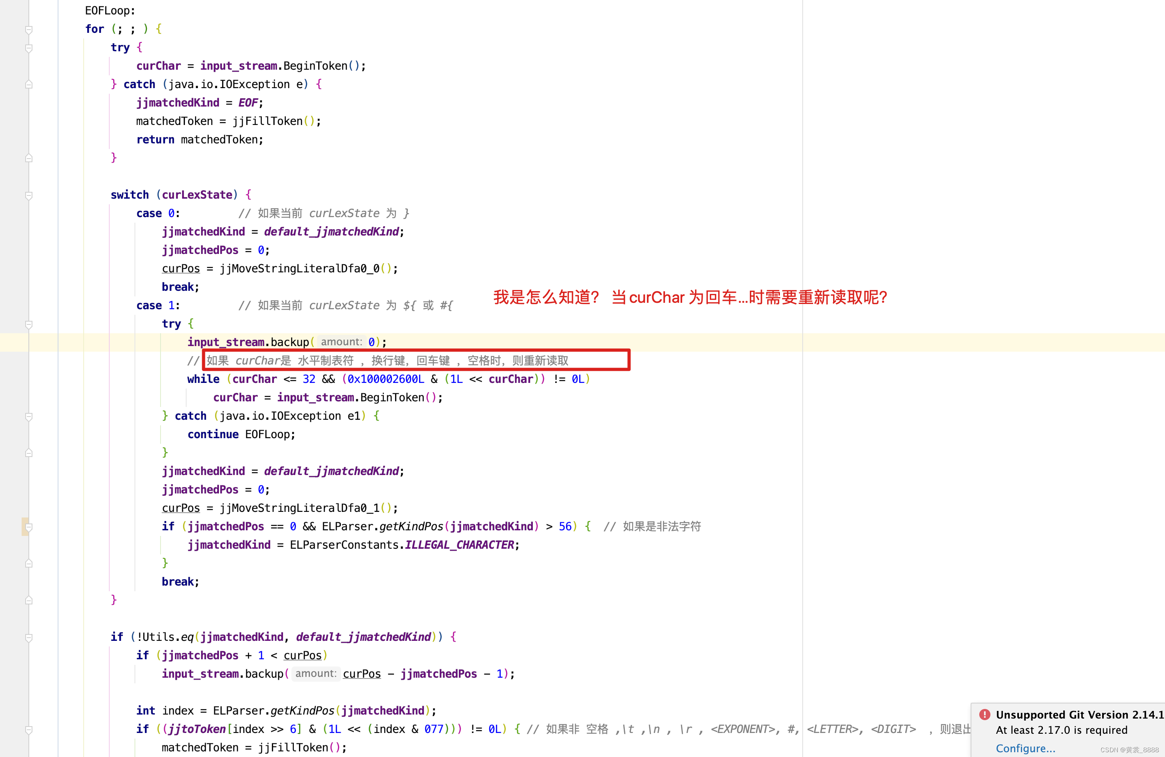Image resolution: width=1165 pixels, height=757 pixels.
Task: Click 'int index' declaration line
Action: click(286, 711)
